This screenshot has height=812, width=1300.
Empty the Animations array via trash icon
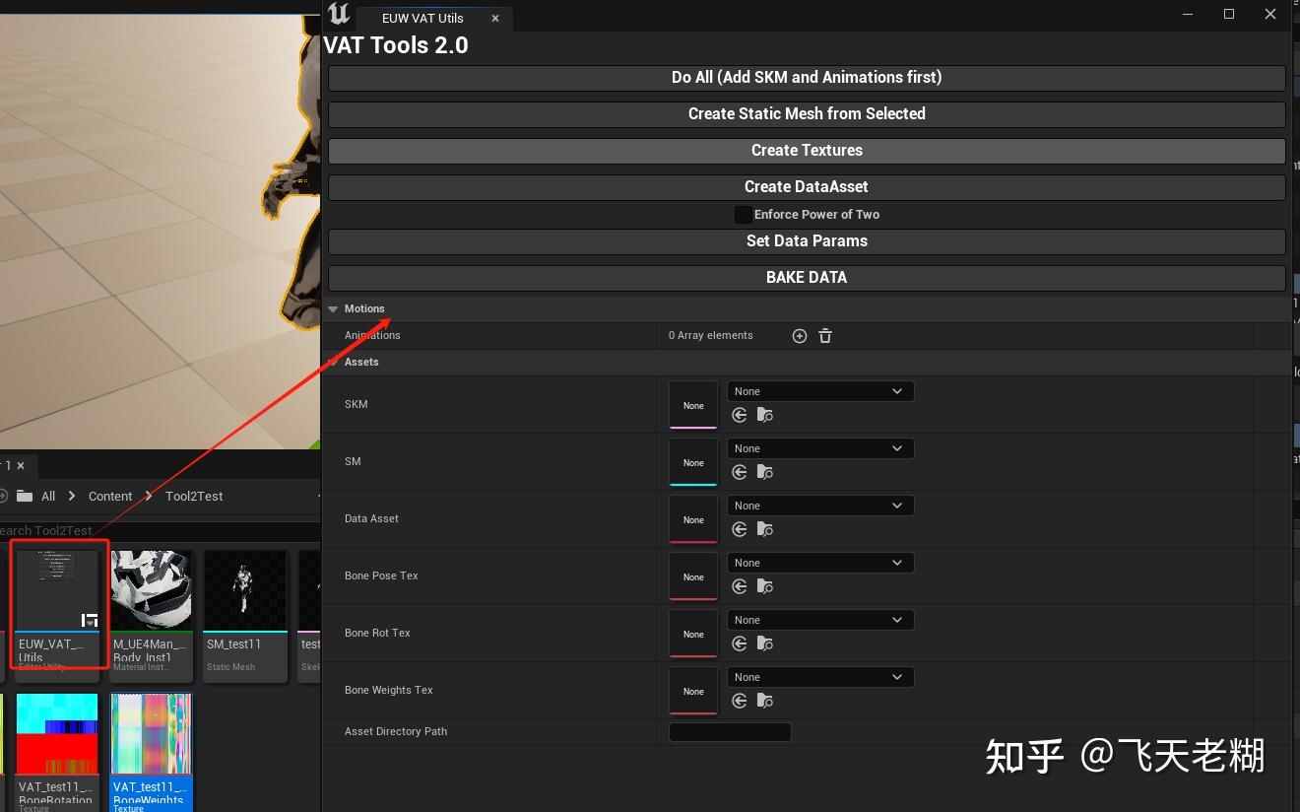(x=824, y=335)
